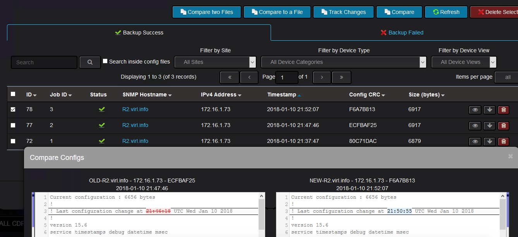Click size value 6879 cell
518x237 pixels.
[x=415, y=141]
